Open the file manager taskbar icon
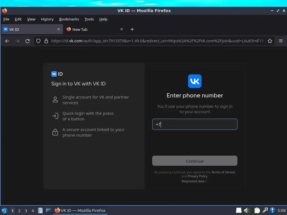This screenshot has height=215, width=287. 40,211
